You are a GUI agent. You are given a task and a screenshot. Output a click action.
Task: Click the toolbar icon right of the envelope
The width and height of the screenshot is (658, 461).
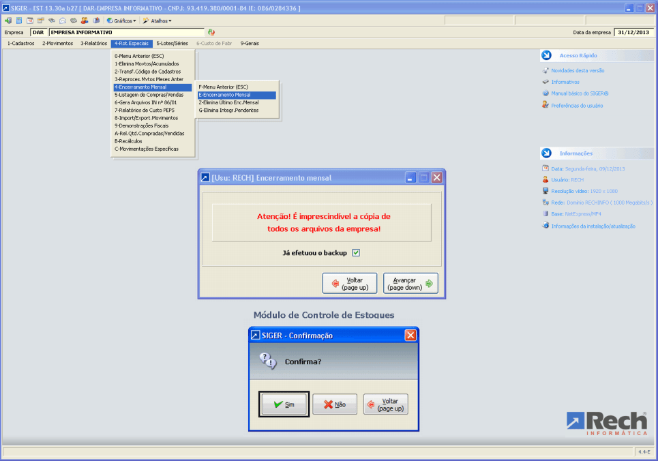coord(74,20)
